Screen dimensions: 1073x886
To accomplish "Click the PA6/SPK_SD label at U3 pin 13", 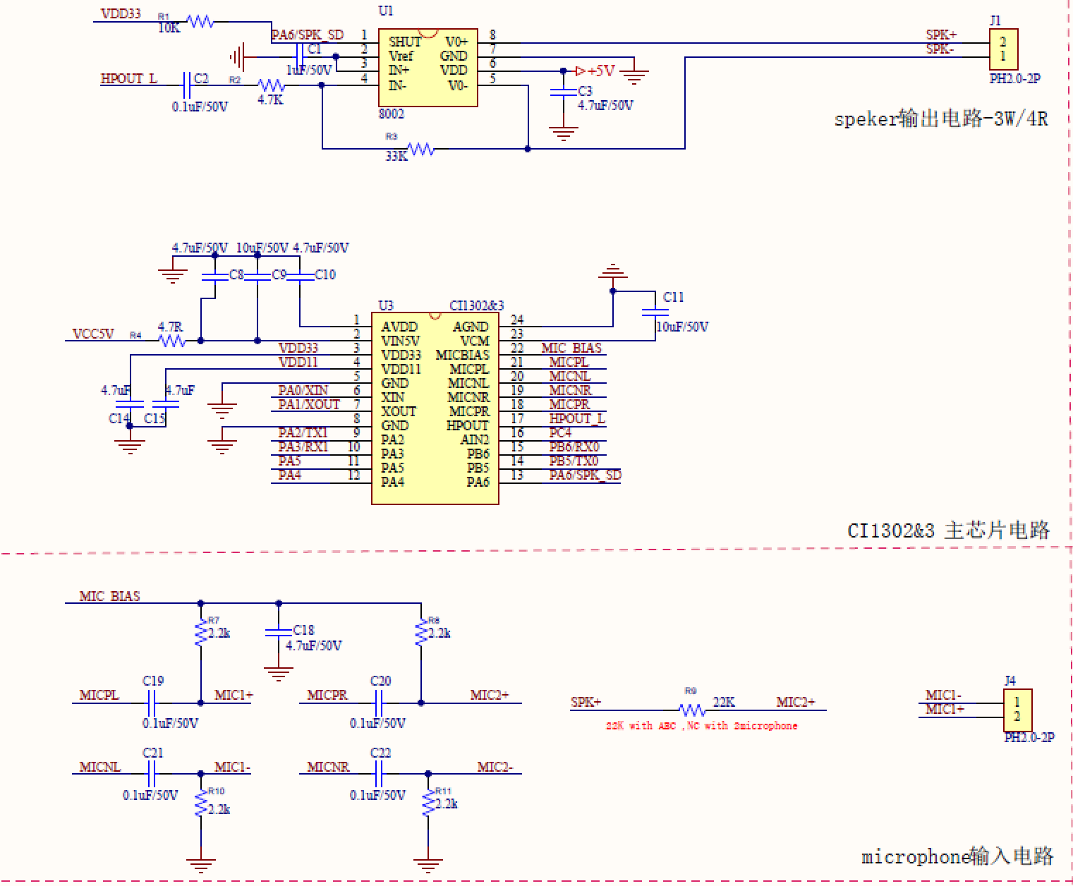I will tap(585, 475).
